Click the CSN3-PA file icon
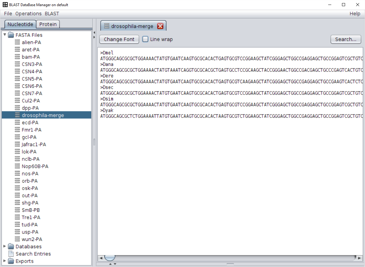This screenshot has height=267, width=365. click(x=17, y=64)
